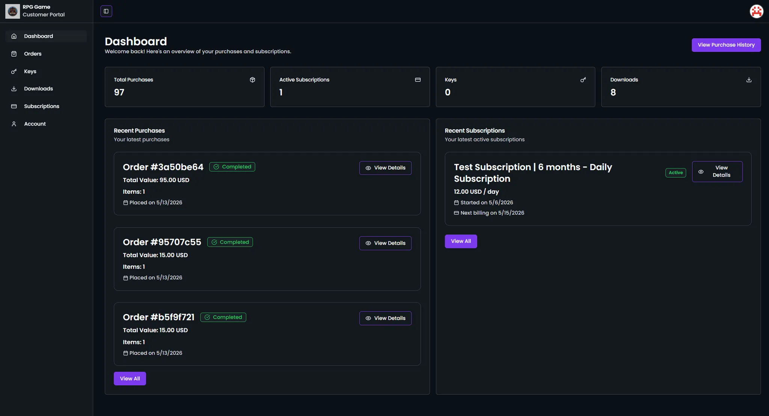This screenshot has height=416, width=769.
Task: Click the Active Subscriptions count 1
Action: click(x=281, y=93)
